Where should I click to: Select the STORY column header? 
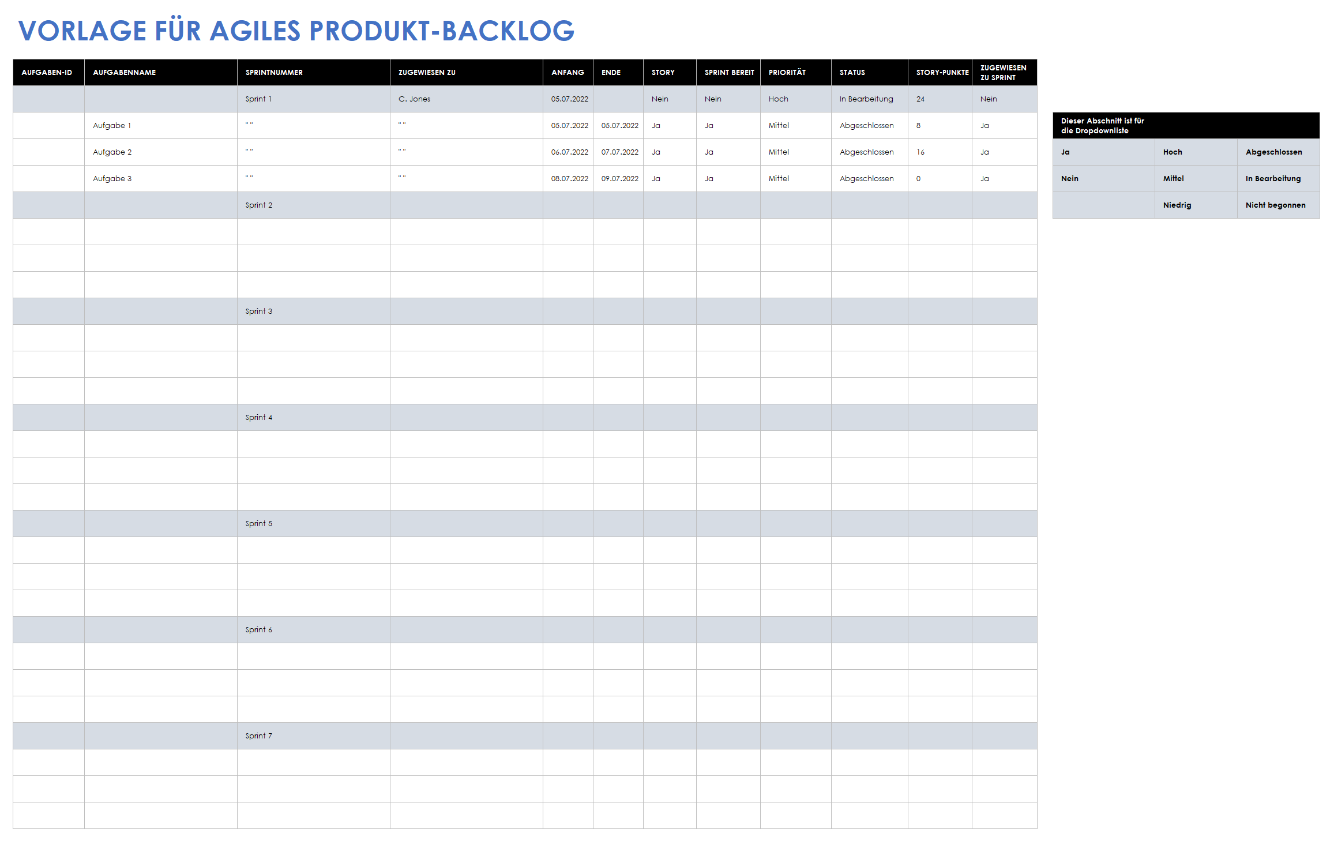coord(670,72)
